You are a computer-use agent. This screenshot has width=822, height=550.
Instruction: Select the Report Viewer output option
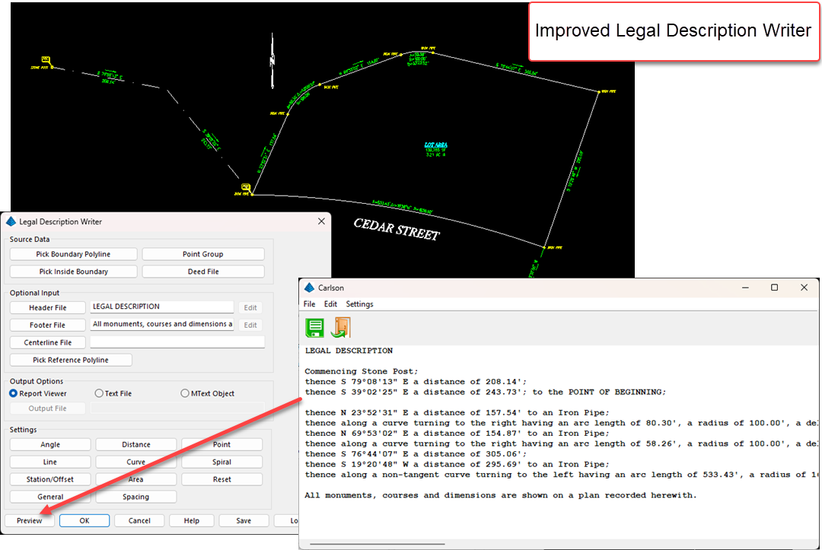(x=14, y=393)
